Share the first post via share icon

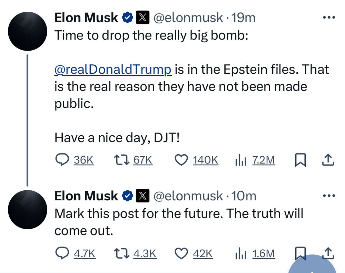coord(328,160)
